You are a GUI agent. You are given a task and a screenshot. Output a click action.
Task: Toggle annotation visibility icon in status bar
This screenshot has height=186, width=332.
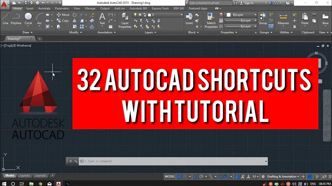pos(237,176)
